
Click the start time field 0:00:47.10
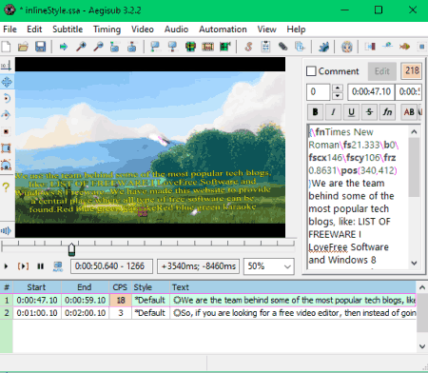pos(371,92)
